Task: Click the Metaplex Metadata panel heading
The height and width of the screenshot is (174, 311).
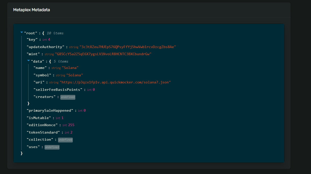Action: (x=32, y=10)
